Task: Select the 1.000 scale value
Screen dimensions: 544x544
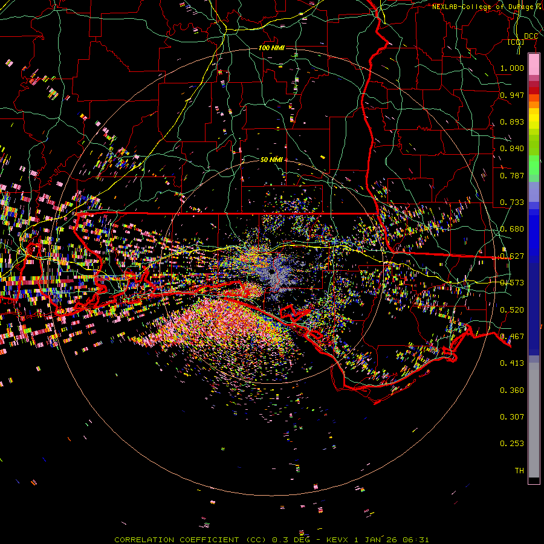Action: (512, 68)
